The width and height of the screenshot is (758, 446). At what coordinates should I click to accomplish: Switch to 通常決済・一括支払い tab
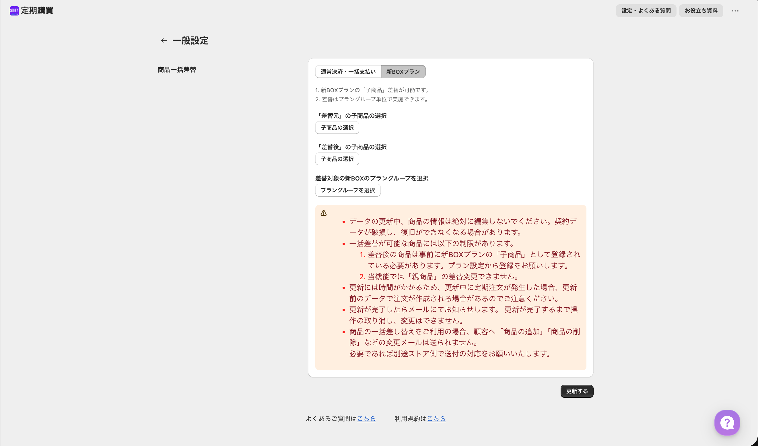[348, 72]
